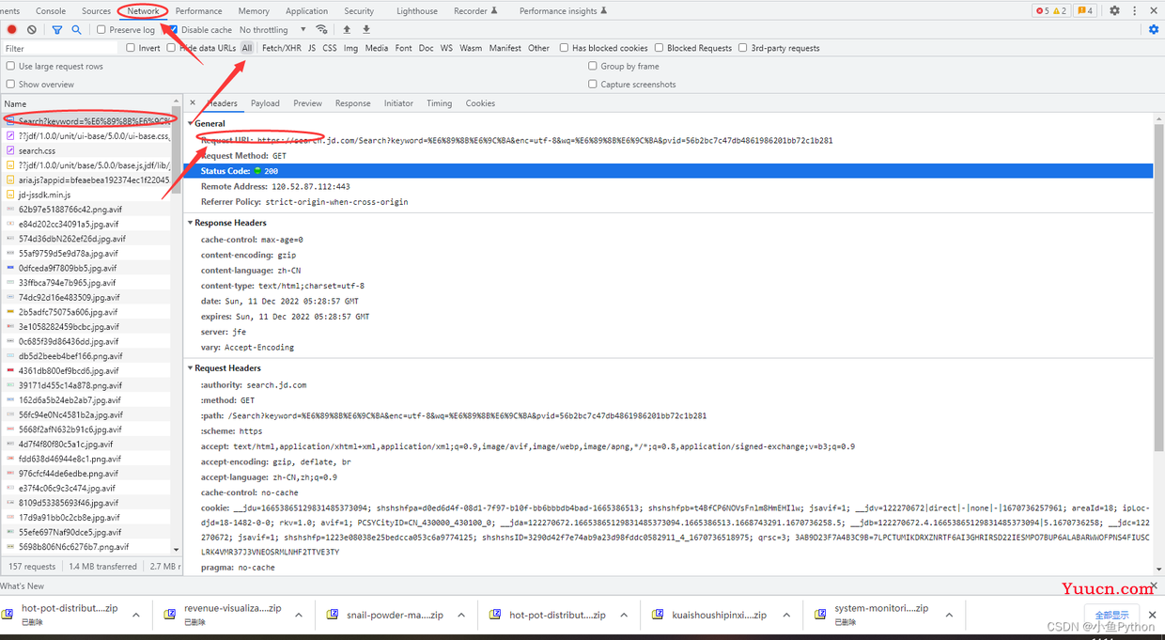Click the icon beside jd-jssdk.min.js request

pyautogui.click(x=10, y=195)
